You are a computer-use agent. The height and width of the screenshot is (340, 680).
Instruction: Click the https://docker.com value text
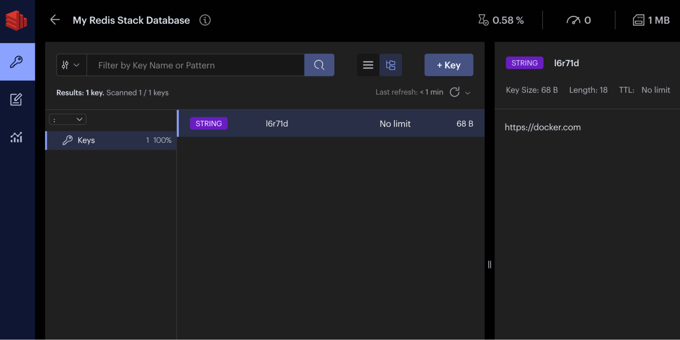tap(543, 127)
